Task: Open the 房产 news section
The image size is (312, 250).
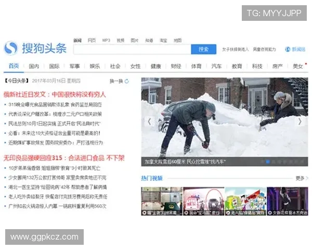Action: [277, 66]
